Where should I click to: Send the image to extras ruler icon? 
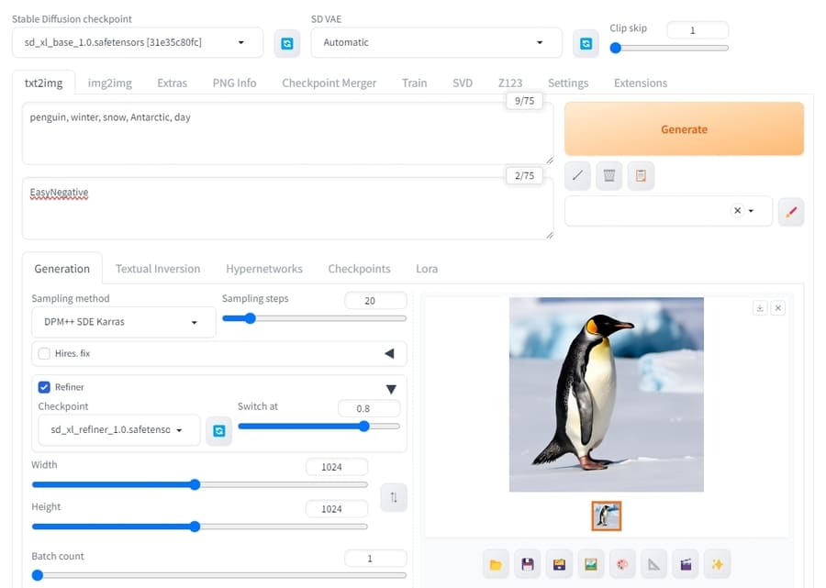(653, 564)
